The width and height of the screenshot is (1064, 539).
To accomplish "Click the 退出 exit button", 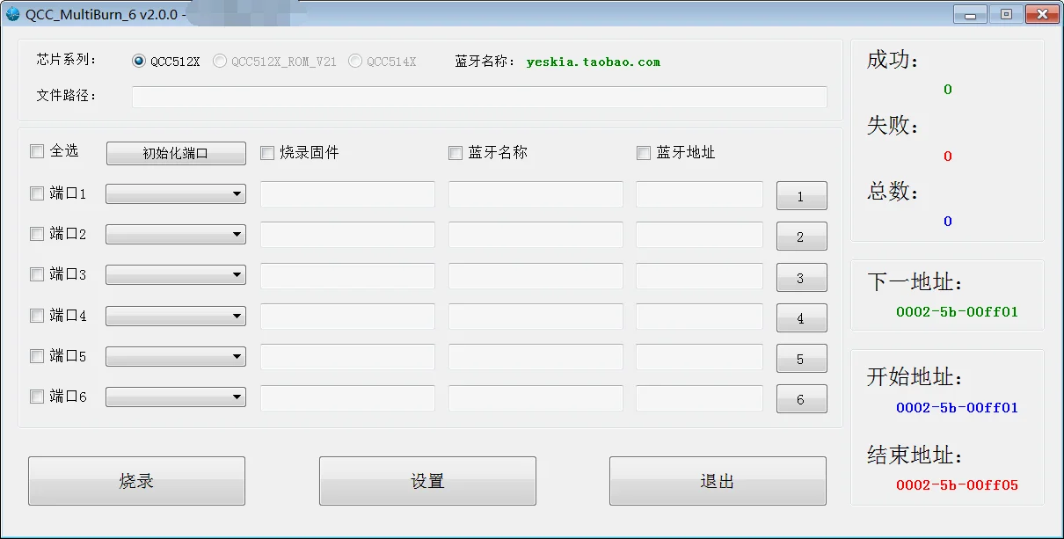I will coord(718,481).
